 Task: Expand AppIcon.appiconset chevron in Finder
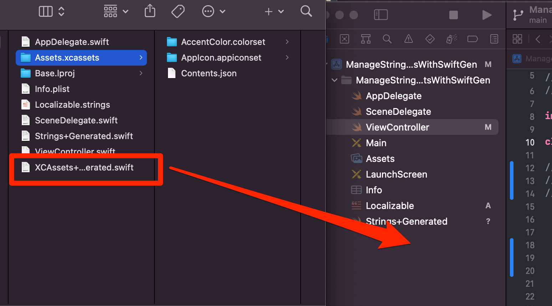(287, 57)
